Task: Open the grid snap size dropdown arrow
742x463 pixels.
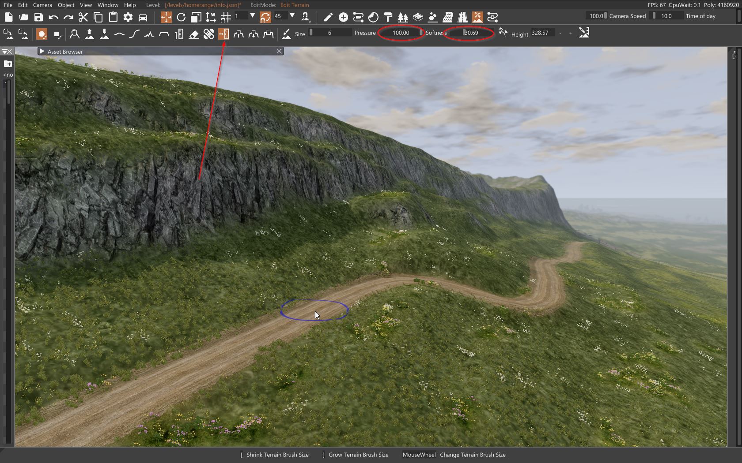Action: click(x=253, y=16)
